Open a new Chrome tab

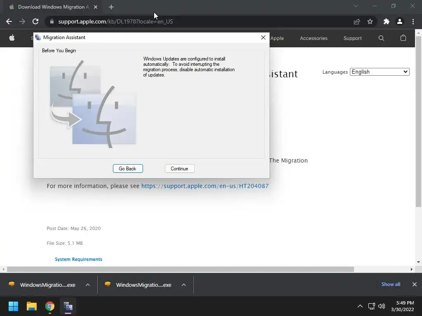point(111,7)
